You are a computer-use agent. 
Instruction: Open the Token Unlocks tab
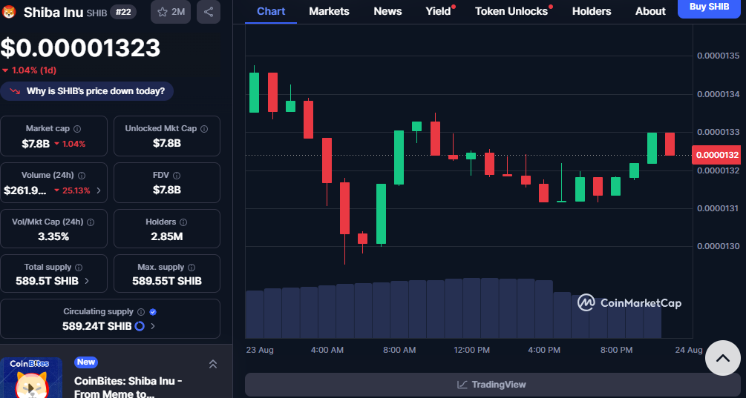pyautogui.click(x=511, y=11)
